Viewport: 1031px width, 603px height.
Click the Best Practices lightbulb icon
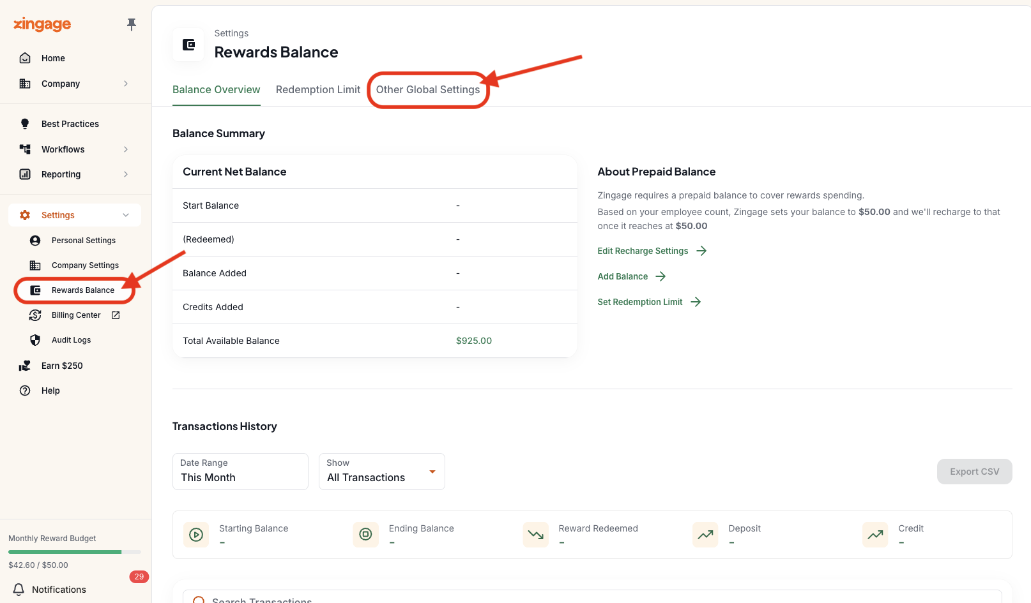point(25,124)
